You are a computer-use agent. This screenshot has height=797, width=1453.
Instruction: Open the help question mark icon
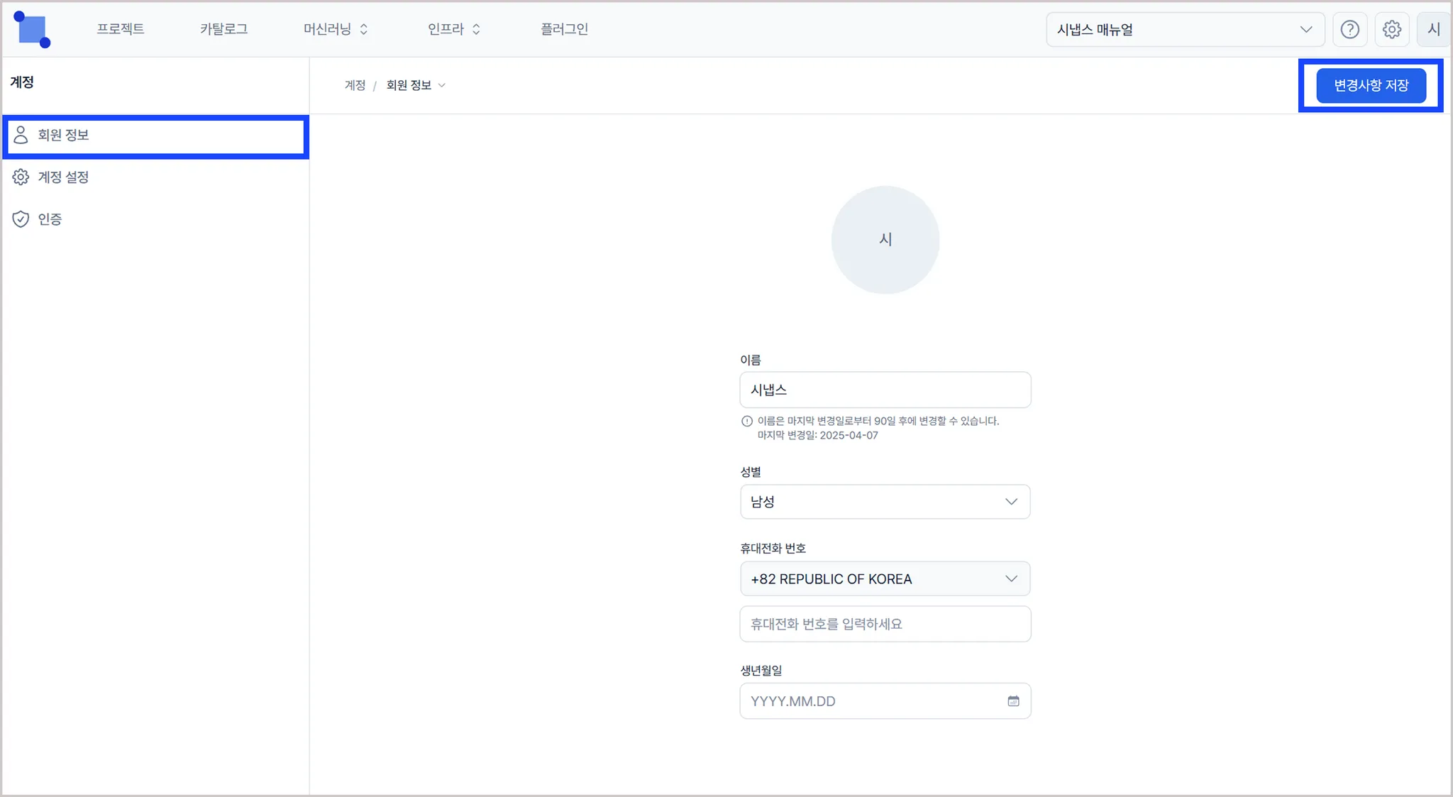[x=1349, y=30]
